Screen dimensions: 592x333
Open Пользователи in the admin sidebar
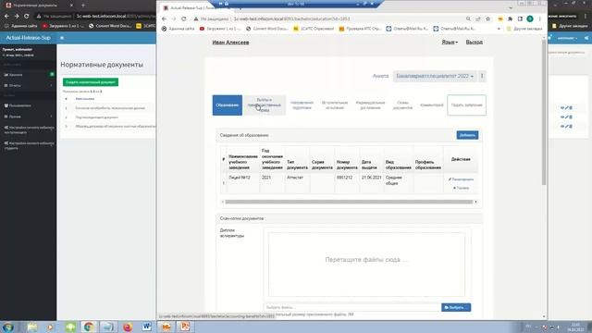pos(29,105)
